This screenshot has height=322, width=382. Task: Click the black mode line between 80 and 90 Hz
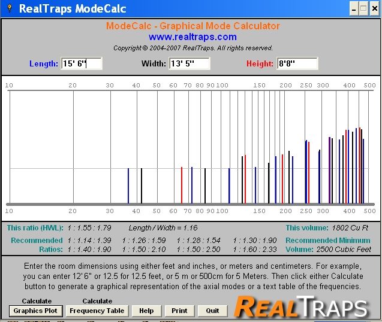205,186
